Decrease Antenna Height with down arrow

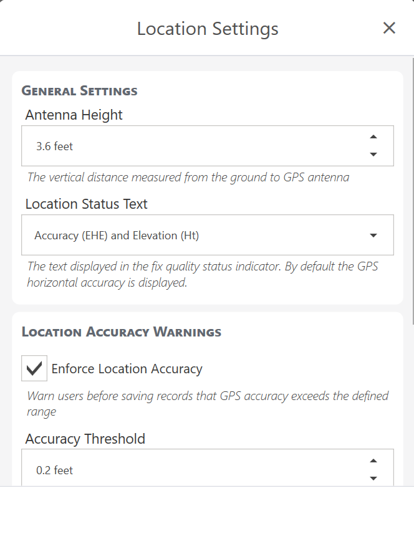point(373,154)
